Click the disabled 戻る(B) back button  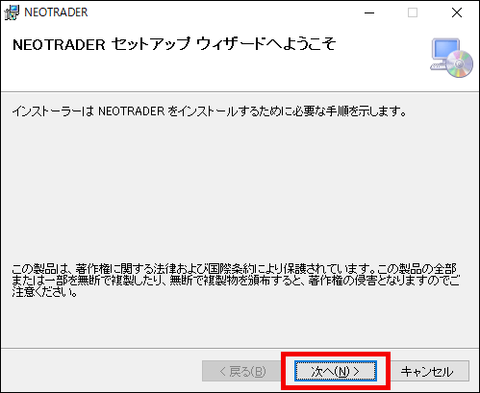click(x=242, y=371)
